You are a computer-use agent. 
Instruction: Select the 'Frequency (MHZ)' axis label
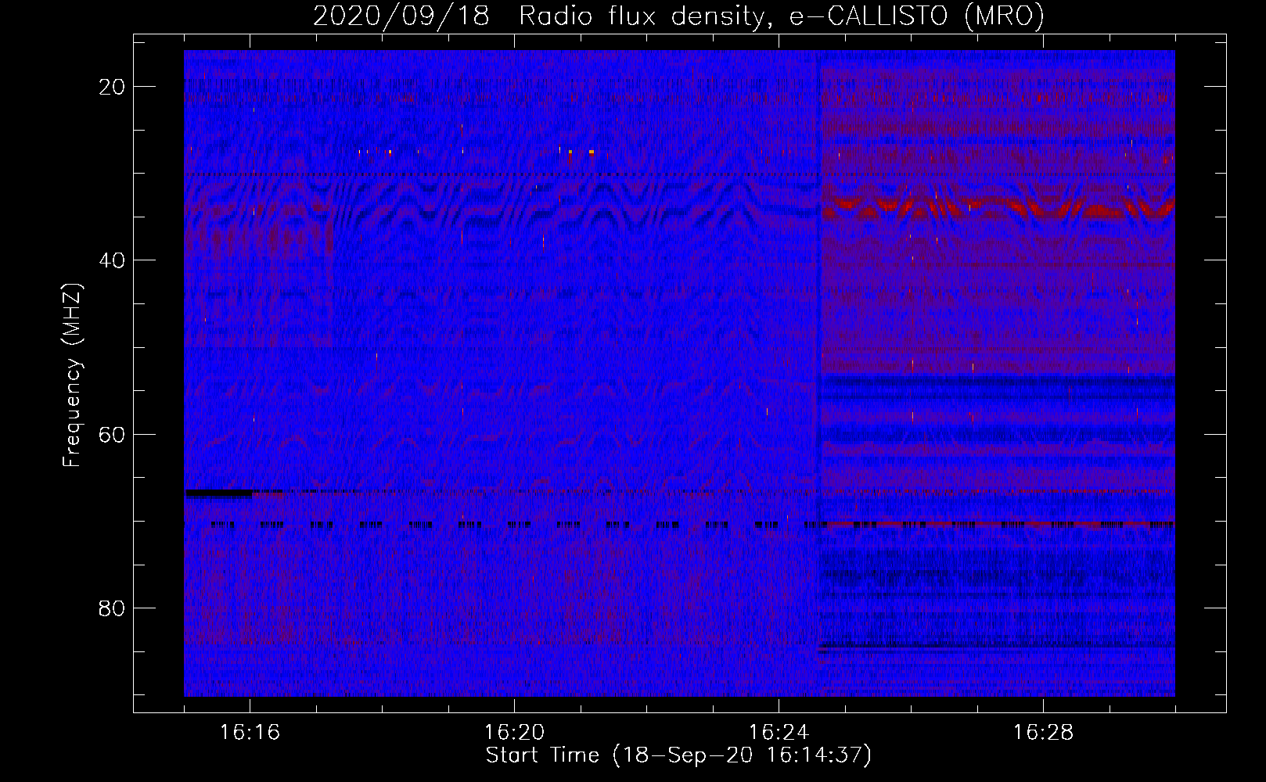point(72,375)
